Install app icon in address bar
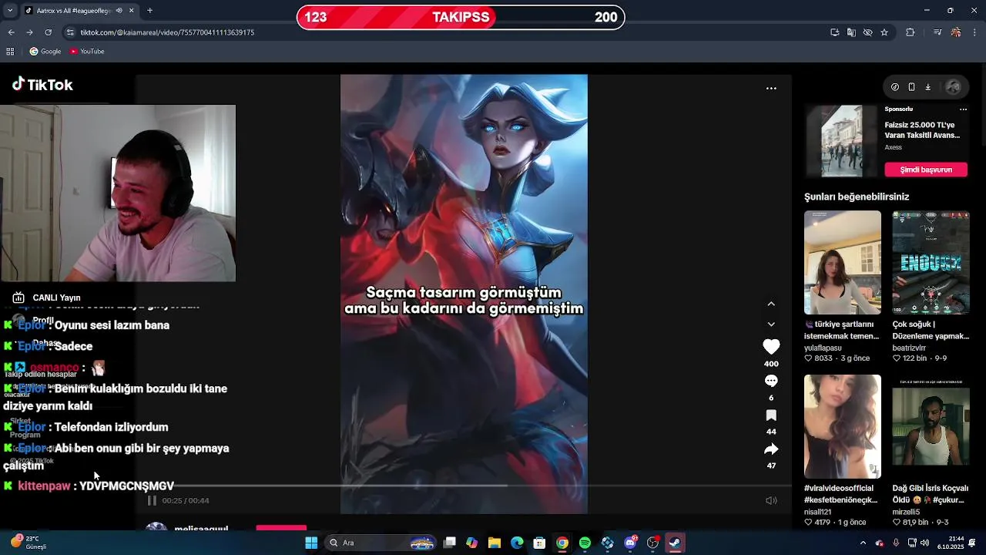 pyautogui.click(x=834, y=32)
